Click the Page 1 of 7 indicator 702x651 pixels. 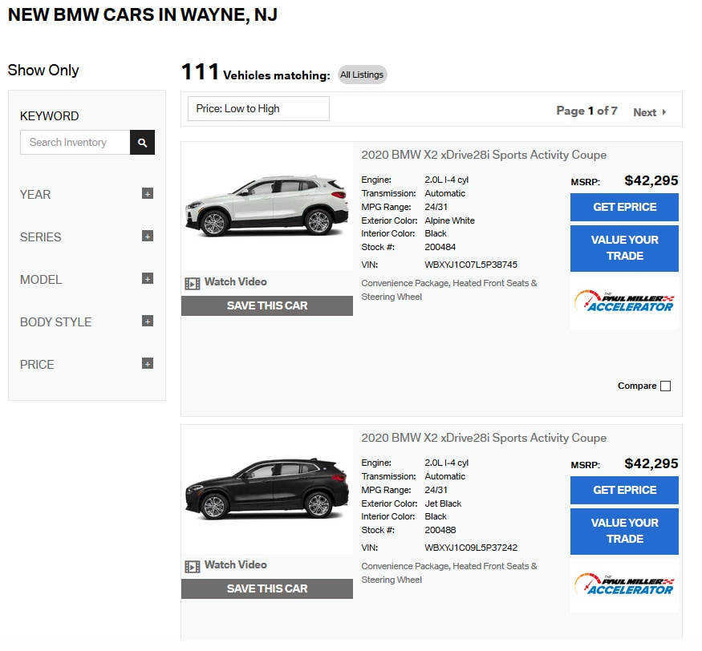tap(586, 111)
